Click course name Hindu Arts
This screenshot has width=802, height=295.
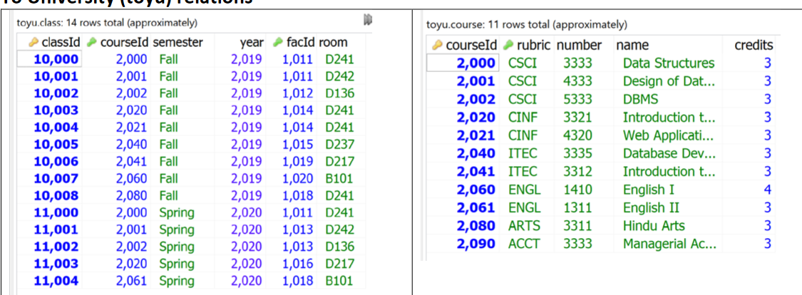point(654,225)
